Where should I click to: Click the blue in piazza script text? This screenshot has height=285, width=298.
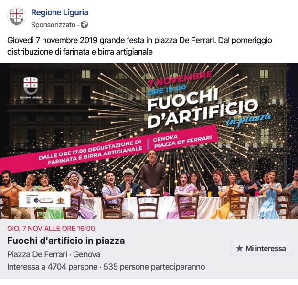pyautogui.click(x=249, y=120)
